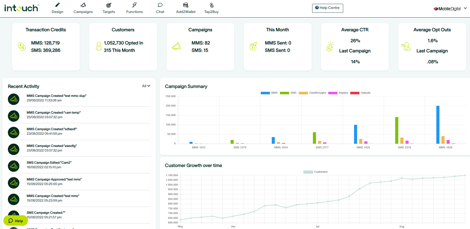Go to the Add2Wallet menu
Image resolution: width=470 pixels, height=229 pixels.
[x=186, y=12]
